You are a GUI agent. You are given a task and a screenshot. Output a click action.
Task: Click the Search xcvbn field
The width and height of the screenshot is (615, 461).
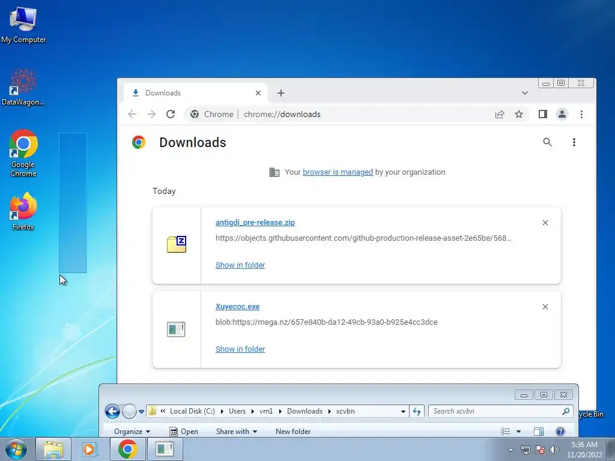click(x=500, y=411)
